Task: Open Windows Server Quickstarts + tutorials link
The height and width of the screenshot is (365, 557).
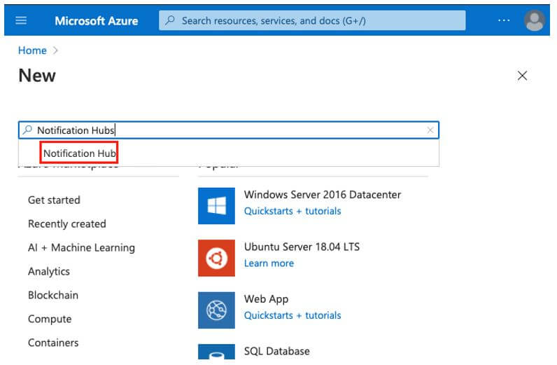Action: pyautogui.click(x=292, y=211)
